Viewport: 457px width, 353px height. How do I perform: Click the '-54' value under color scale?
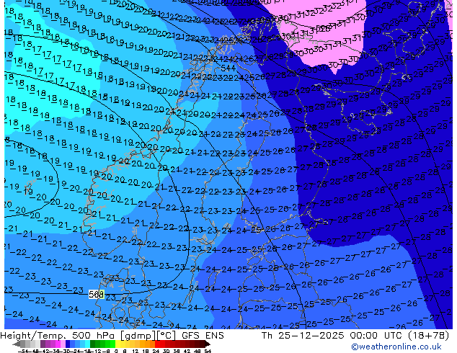point(23,352)
